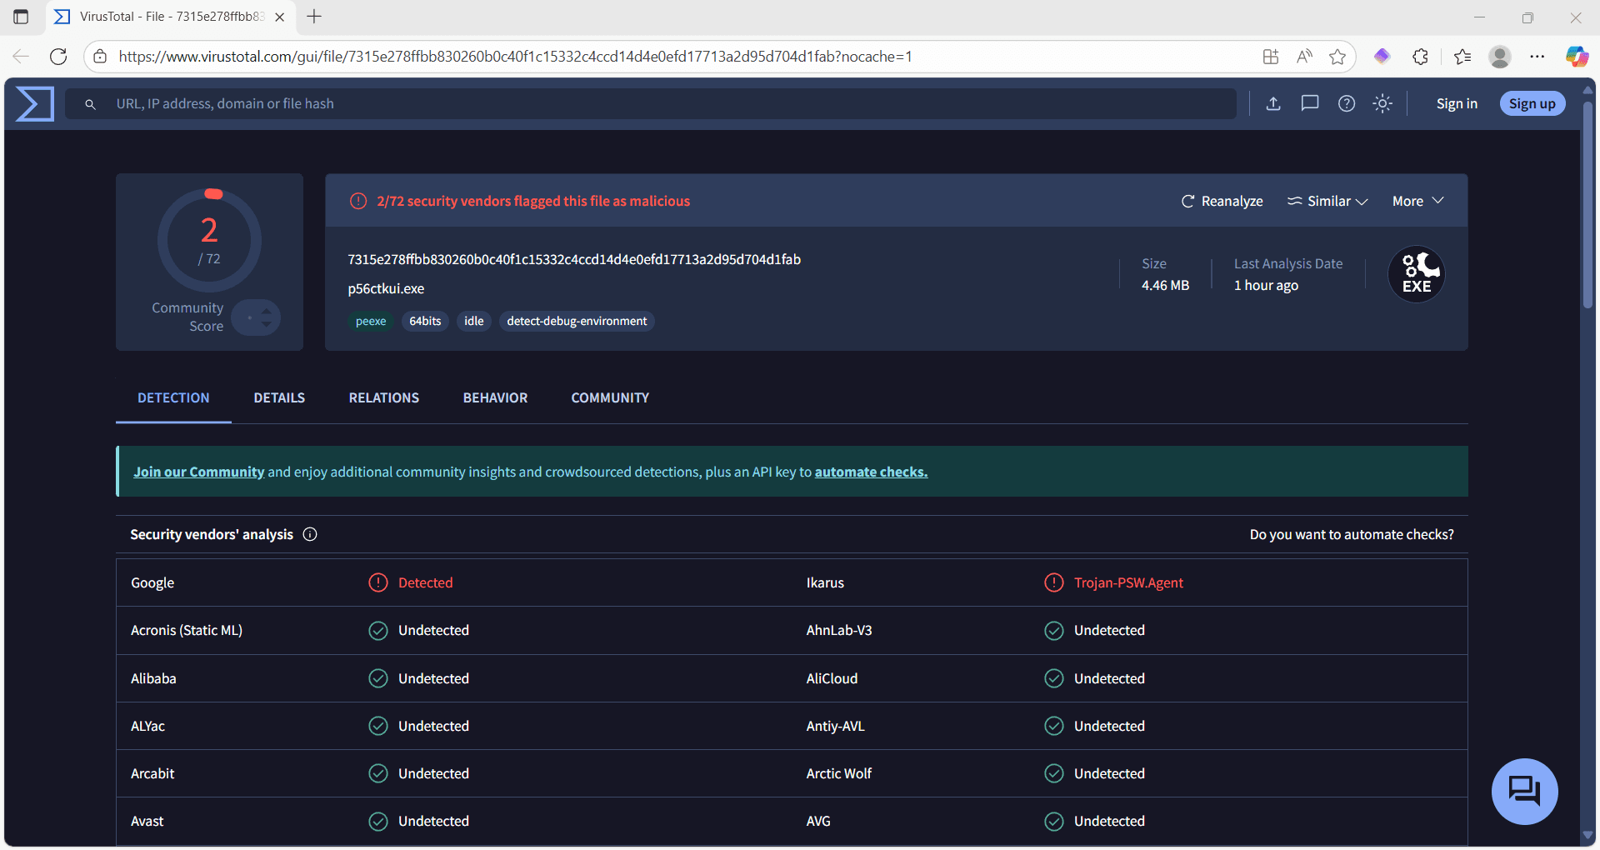
Task: Click Antiy-AVL Undetected check icon
Action: coord(1054,726)
